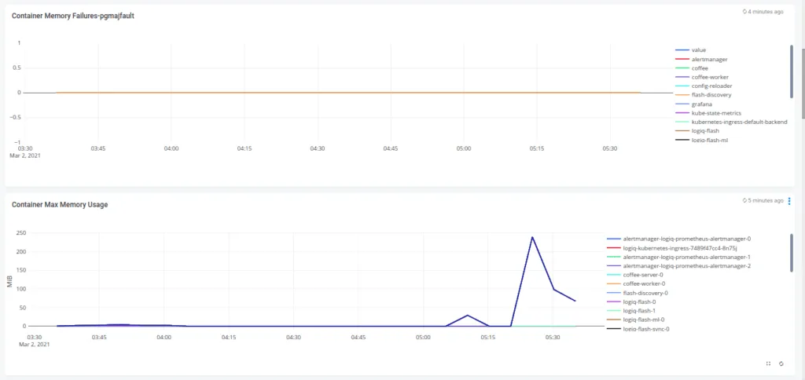
Task: Click the refresh icon at the widget's bottom right
Action: pyautogui.click(x=781, y=364)
